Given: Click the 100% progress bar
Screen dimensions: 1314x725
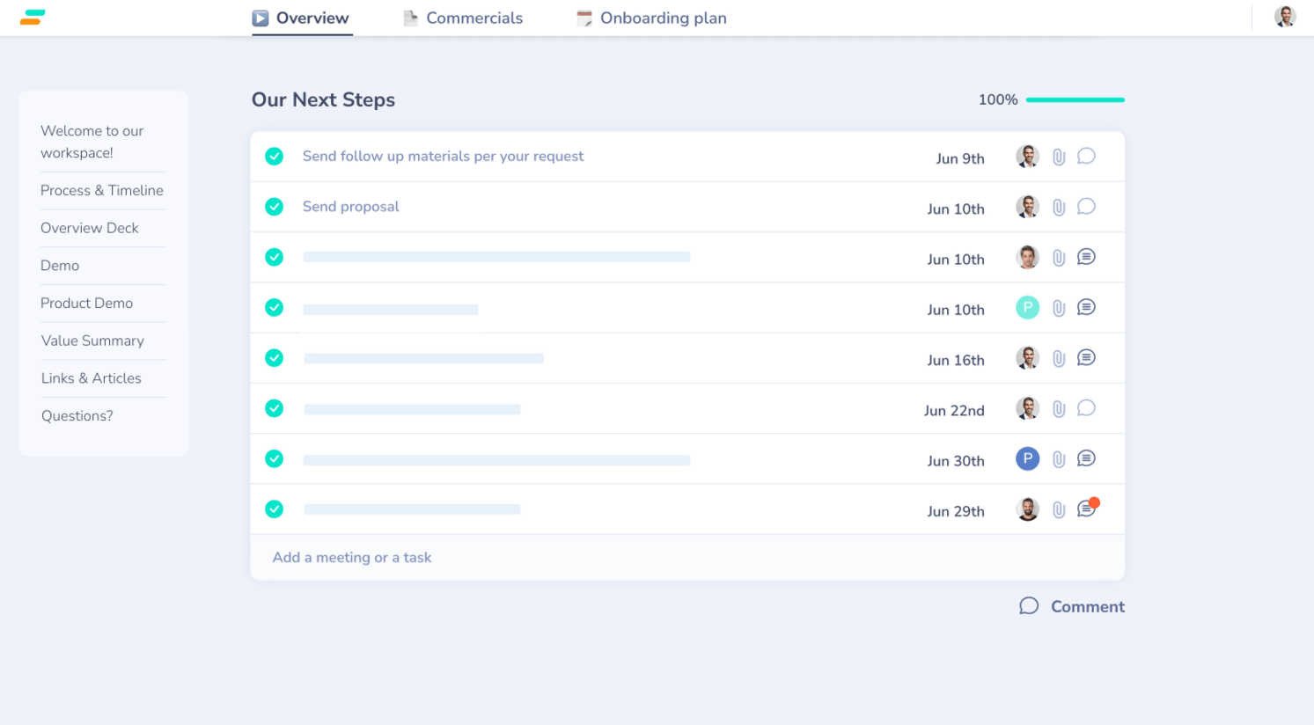Looking at the screenshot, I should point(1075,100).
